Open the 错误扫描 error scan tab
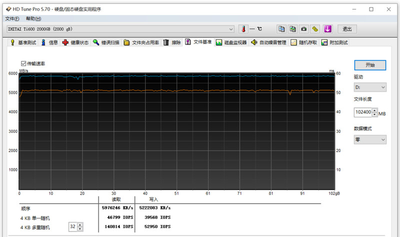Image resolution: width=400 pixels, height=237 pixels. [106, 43]
